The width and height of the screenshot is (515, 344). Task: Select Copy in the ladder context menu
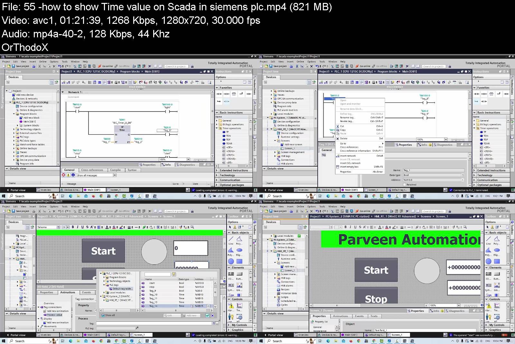pos(360,130)
